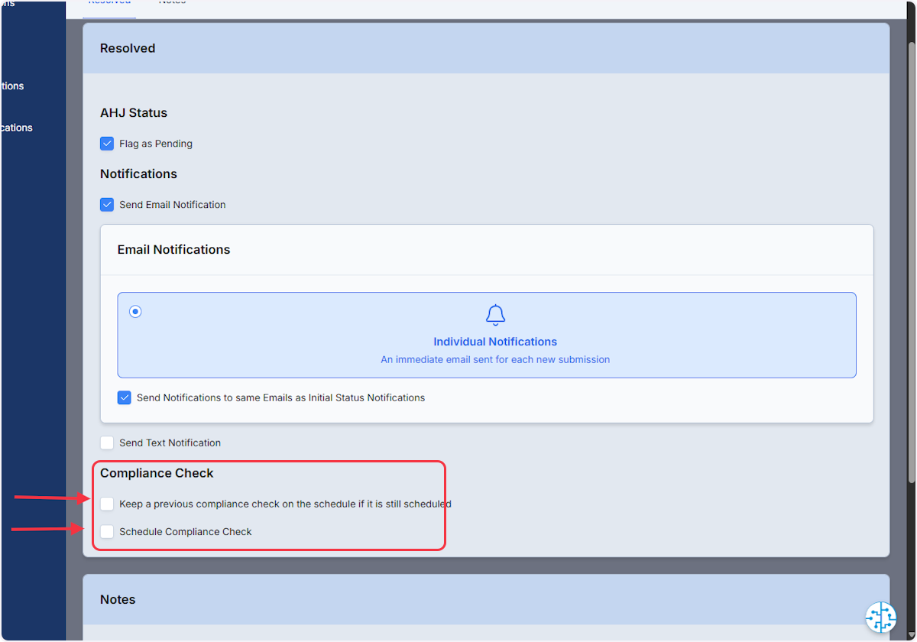Viewport: 917px width, 642px height.
Task: Enable the Schedule Compliance Check checkbox
Action: pyautogui.click(x=107, y=531)
